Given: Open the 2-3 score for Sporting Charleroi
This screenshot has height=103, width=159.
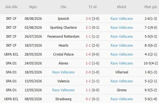Looking at the screenshot, I should coord(88,27).
